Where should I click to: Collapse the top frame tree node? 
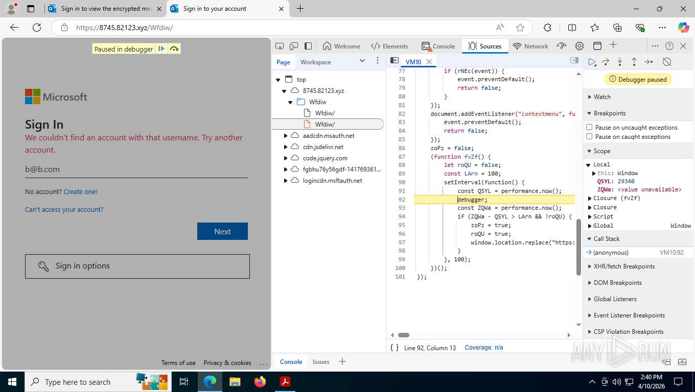pyautogui.click(x=278, y=80)
